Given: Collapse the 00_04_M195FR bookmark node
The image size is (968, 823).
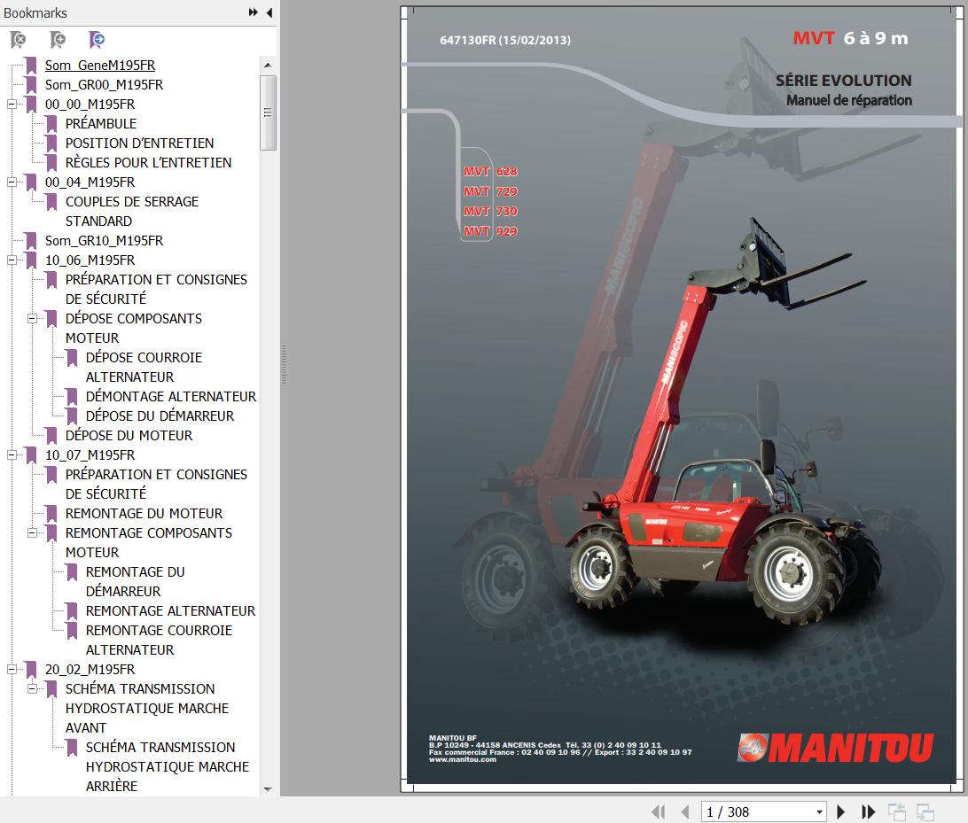Looking at the screenshot, I should click(12, 182).
